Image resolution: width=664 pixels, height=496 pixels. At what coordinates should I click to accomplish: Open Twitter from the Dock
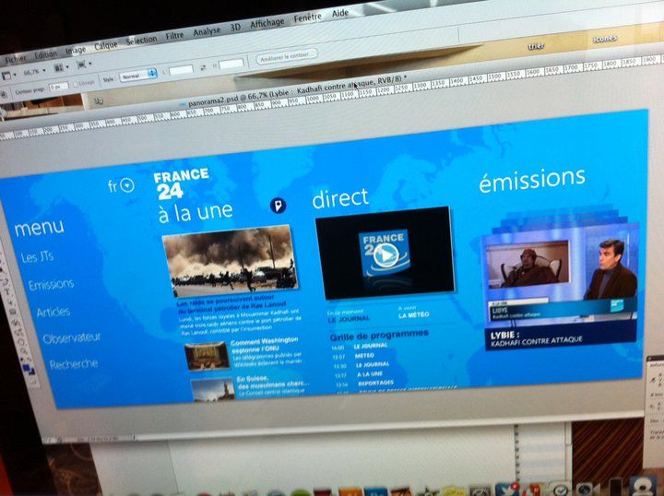click(x=507, y=490)
